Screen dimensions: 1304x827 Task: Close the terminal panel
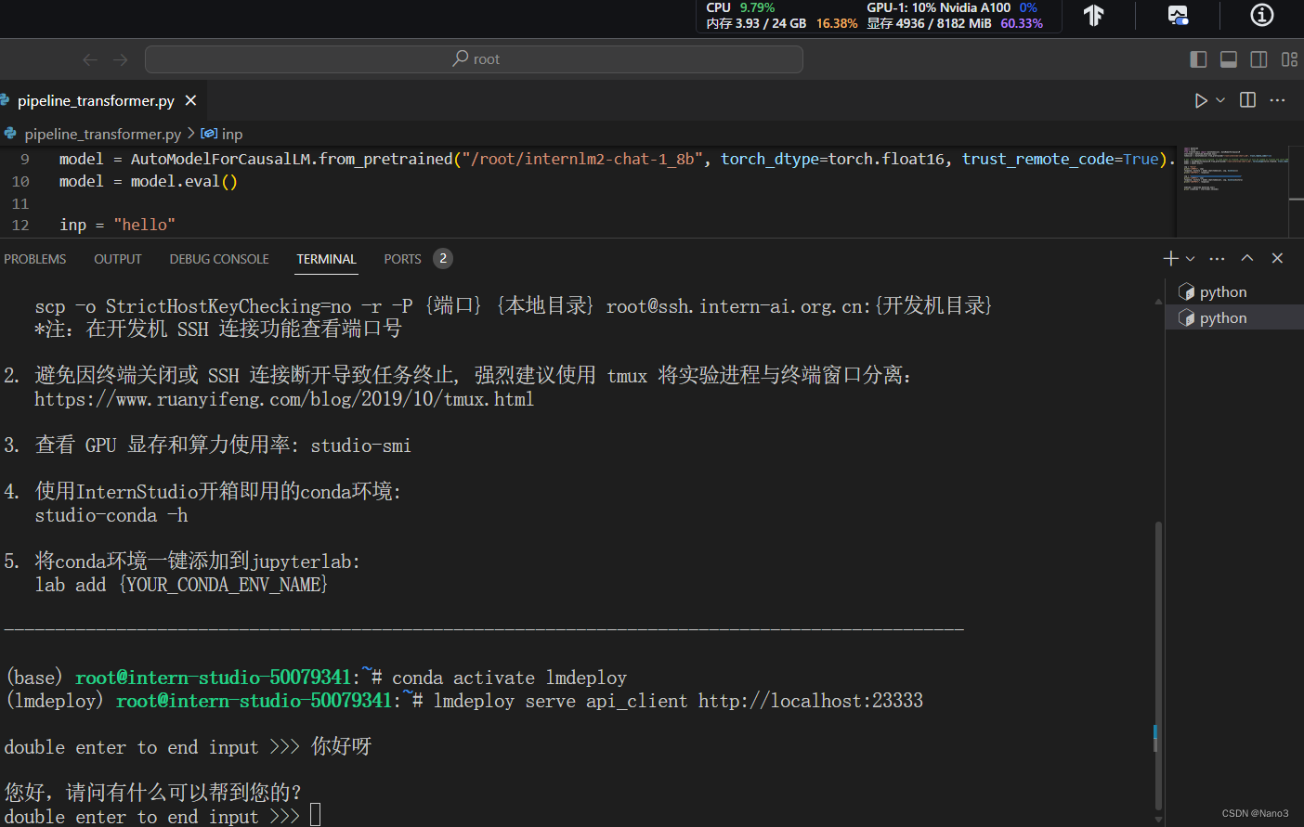click(x=1277, y=259)
